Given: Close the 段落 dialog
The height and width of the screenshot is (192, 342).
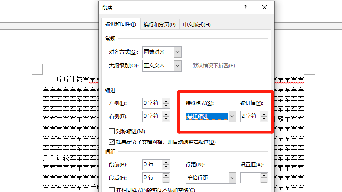Looking at the screenshot, I should [x=265, y=8].
